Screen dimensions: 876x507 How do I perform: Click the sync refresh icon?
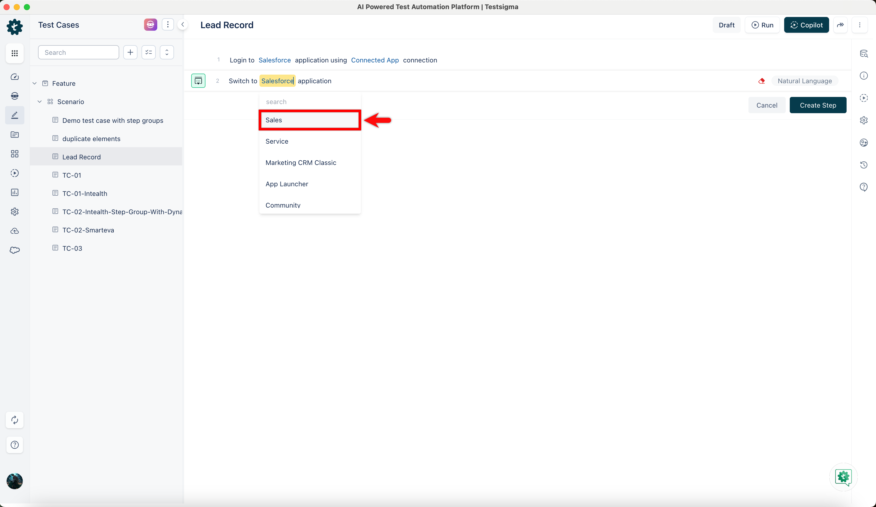click(x=15, y=420)
